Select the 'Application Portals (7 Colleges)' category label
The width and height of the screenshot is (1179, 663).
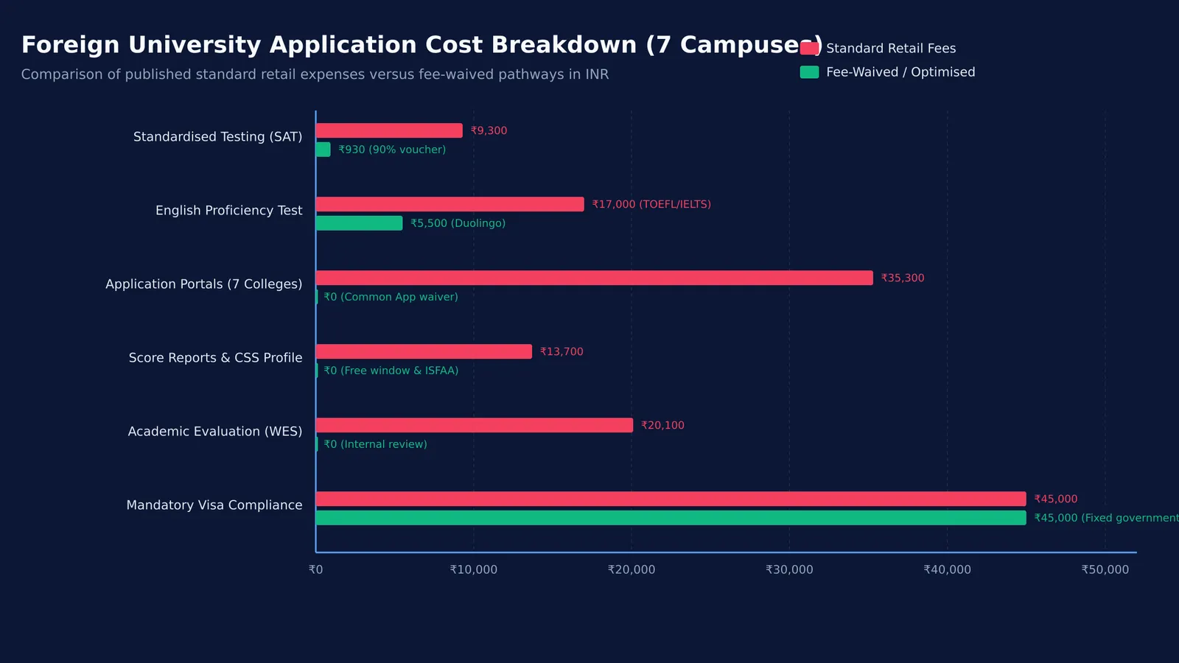pos(203,284)
